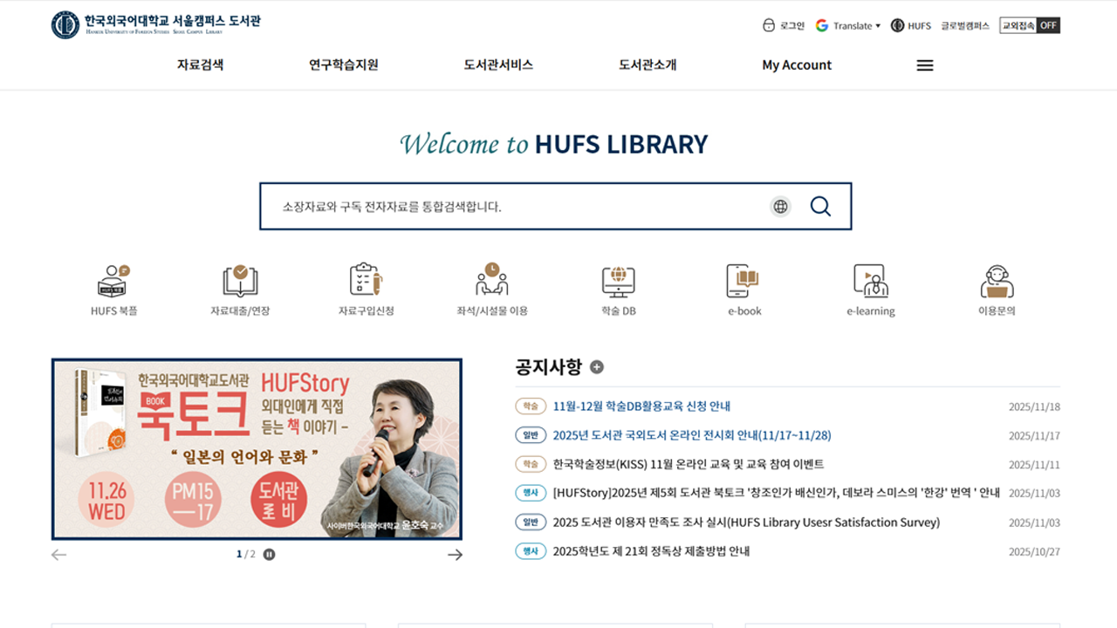
Task: Click the 공지사항 heading
Action: 548,367
